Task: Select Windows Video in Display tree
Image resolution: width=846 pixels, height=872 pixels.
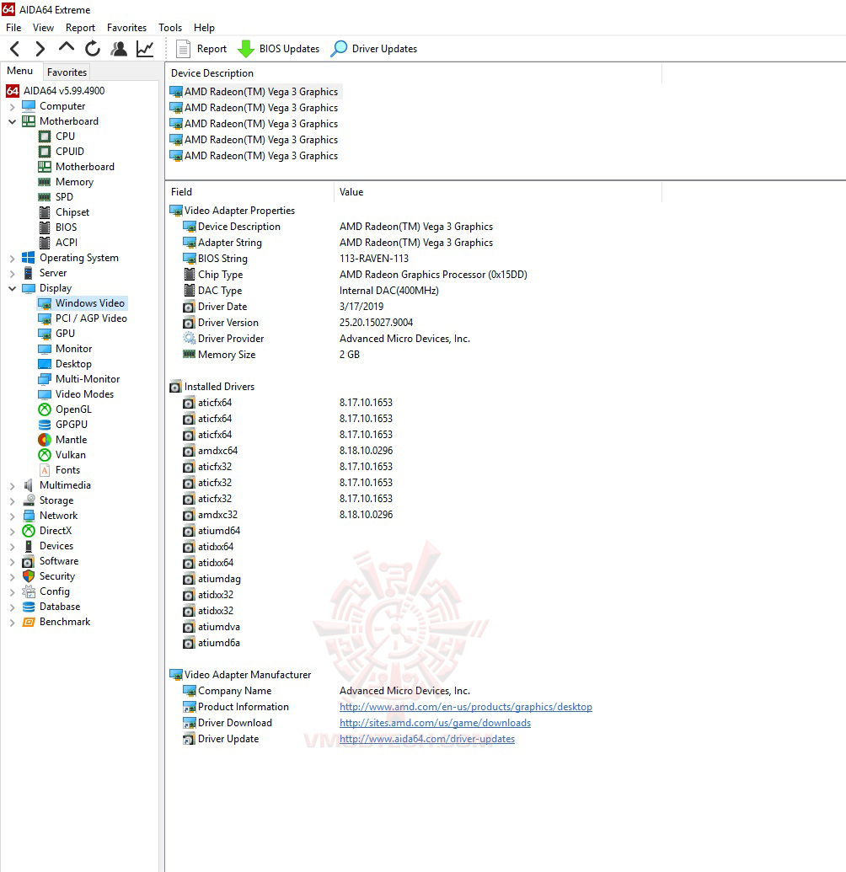Action: (89, 303)
